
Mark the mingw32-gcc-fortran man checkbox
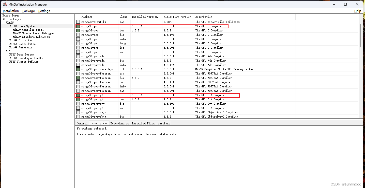coord(78,91)
